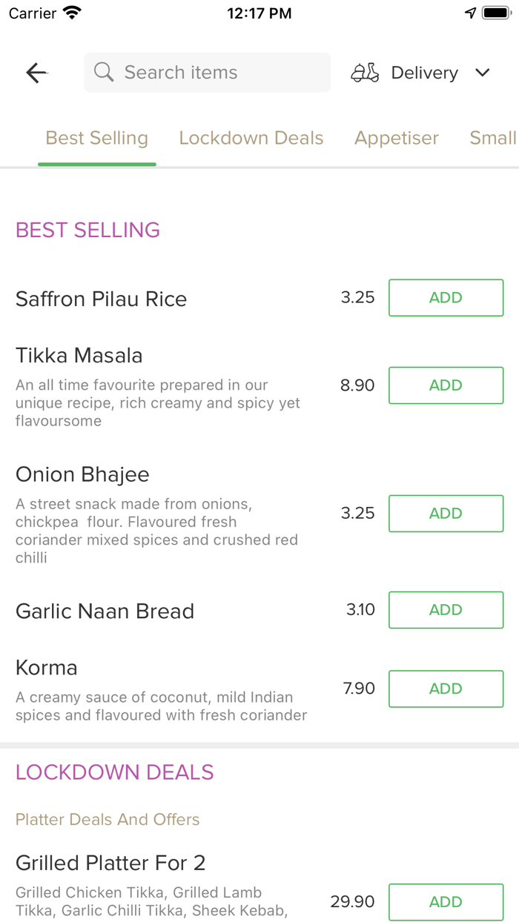Tap the delivery scooter icon
The width and height of the screenshot is (519, 922).
pos(364,72)
